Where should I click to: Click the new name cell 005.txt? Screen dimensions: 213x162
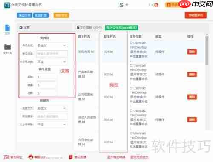(x=108, y=142)
